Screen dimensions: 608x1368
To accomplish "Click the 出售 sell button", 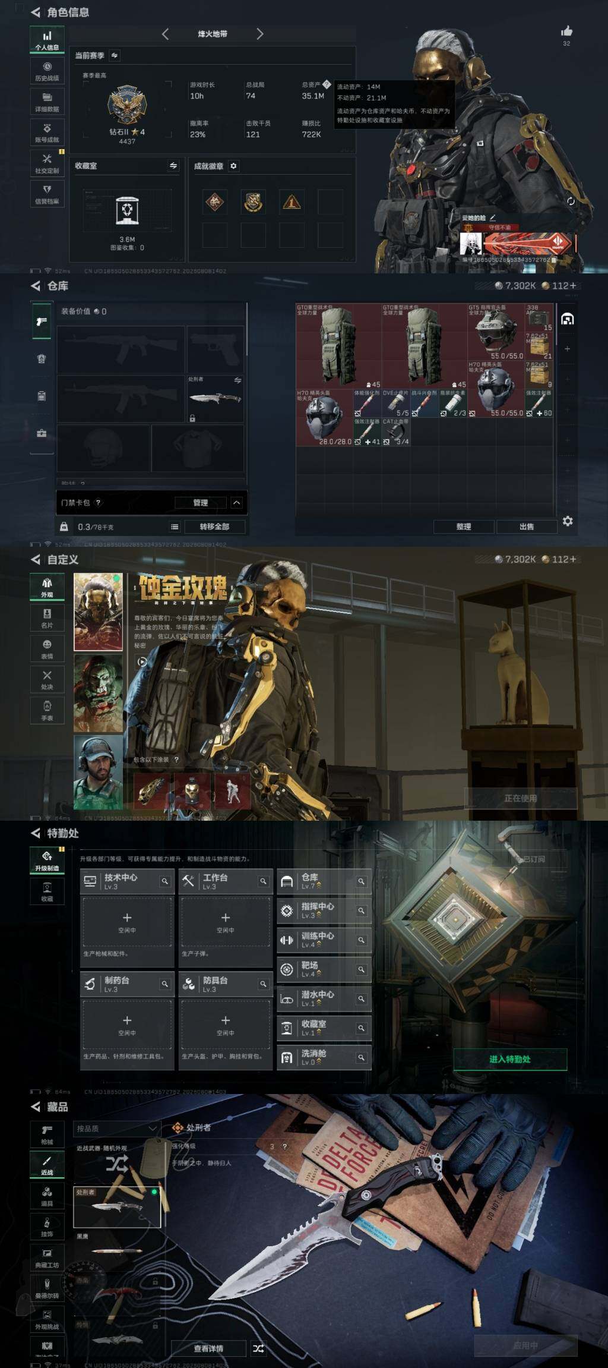I will [527, 527].
